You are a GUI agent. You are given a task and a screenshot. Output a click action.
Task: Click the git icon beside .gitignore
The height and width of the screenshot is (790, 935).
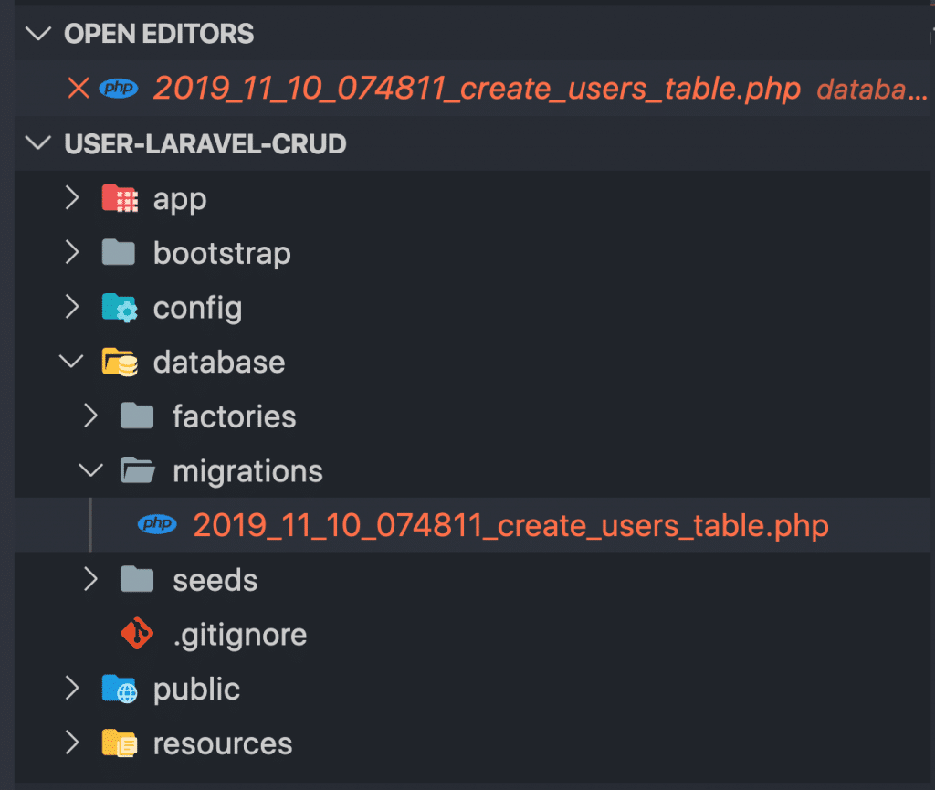click(x=137, y=633)
